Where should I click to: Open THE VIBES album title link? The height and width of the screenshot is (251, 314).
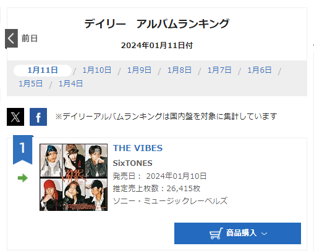click(138, 148)
